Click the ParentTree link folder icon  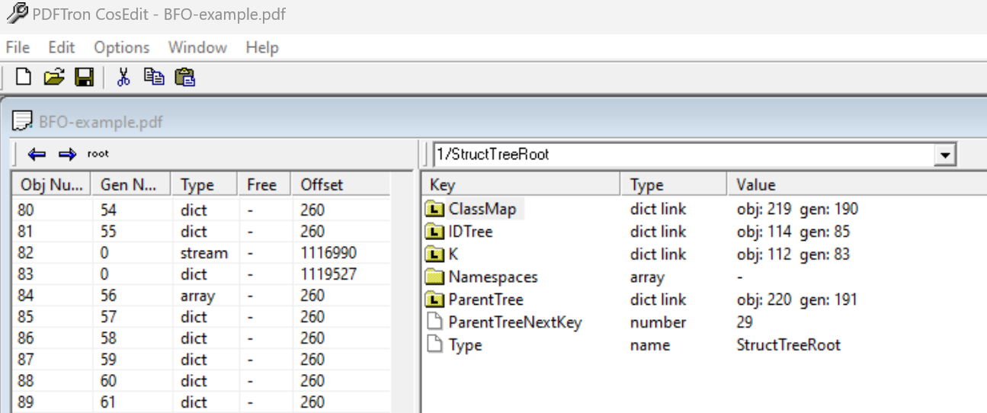(x=435, y=299)
